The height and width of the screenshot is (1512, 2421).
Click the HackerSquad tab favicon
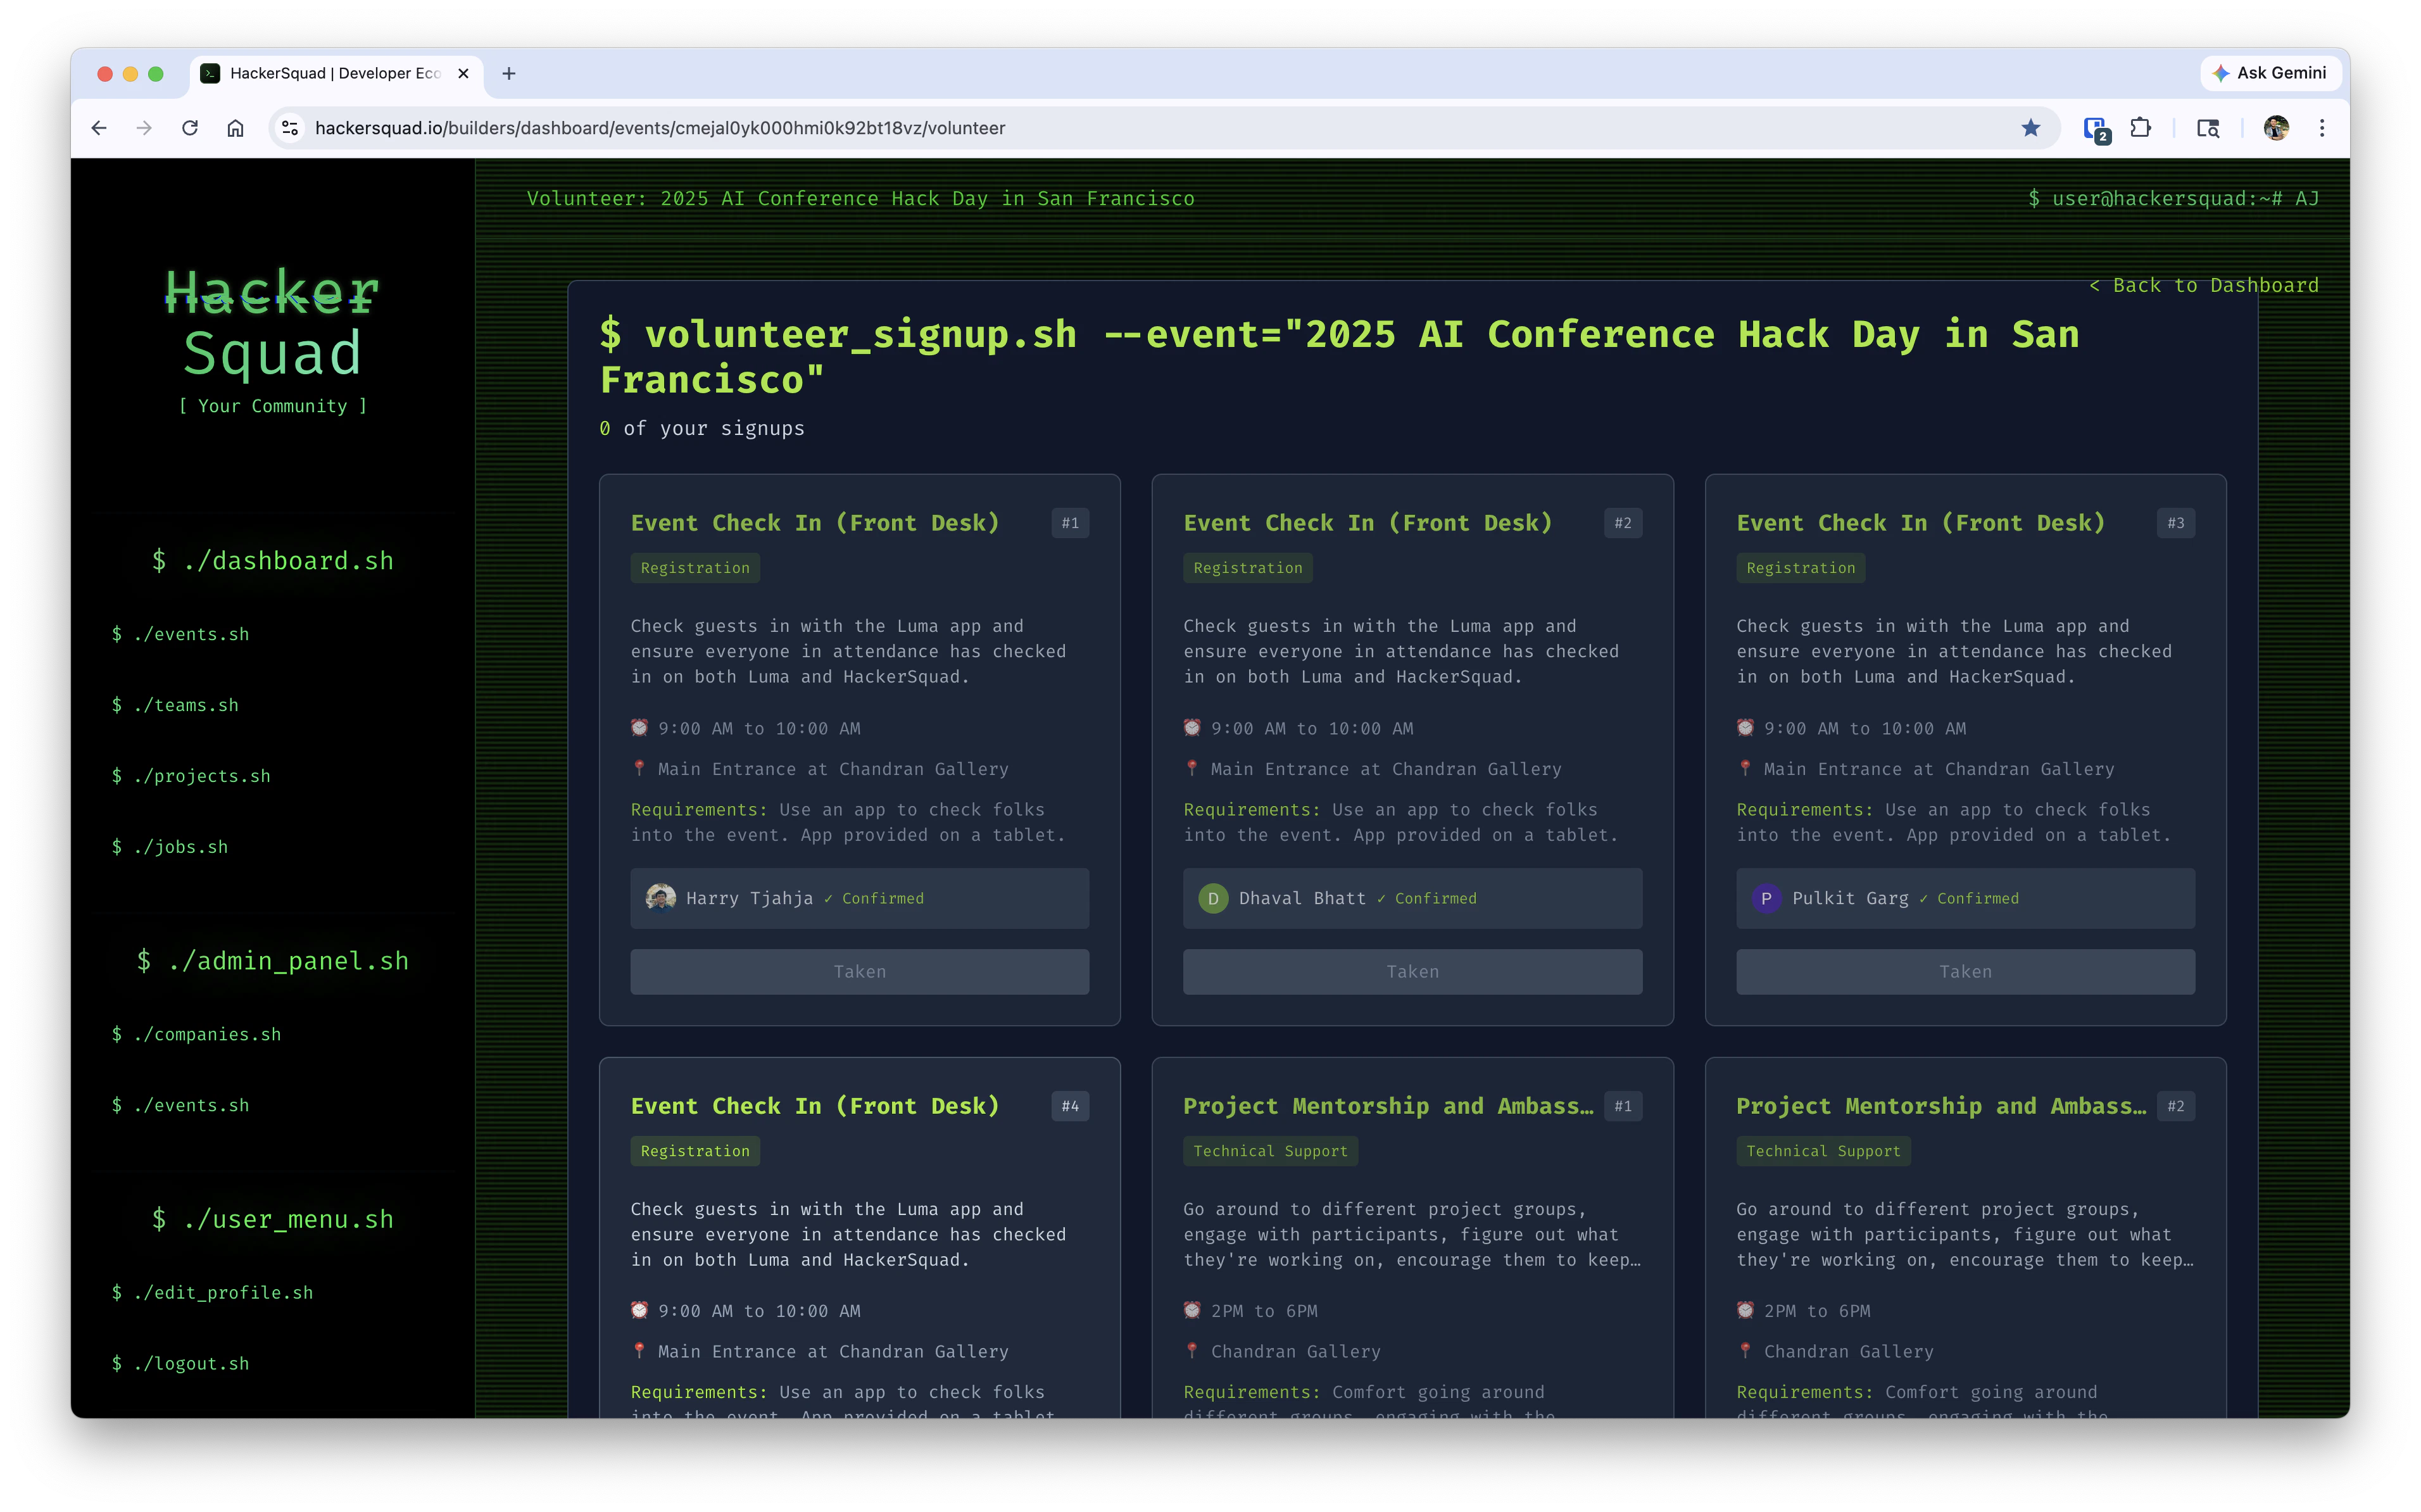210,73
